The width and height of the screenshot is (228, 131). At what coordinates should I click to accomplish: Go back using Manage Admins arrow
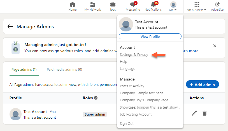click(x=10, y=26)
